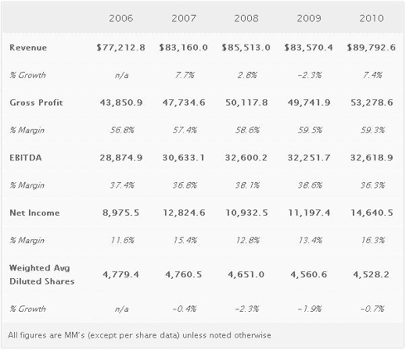The width and height of the screenshot is (406, 350).
Task: Click the footnote about MM's figures
Action: point(139,335)
